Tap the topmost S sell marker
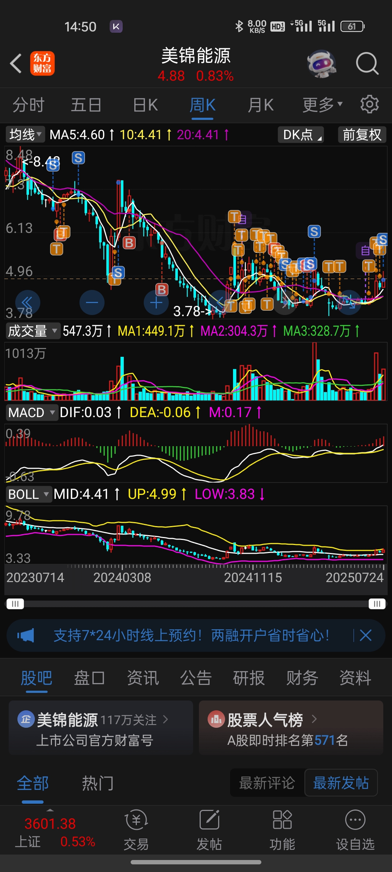The width and height of the screenshot is (392, 872). tap(78, 158)
